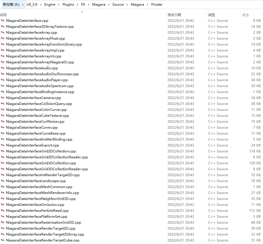Click the file icon of NiagaraDataInterfaceBindingInstance.cpp
Image resolution: width=263 pixels, height=244 pixels.
pyautogui.click(x=3, y=92)
